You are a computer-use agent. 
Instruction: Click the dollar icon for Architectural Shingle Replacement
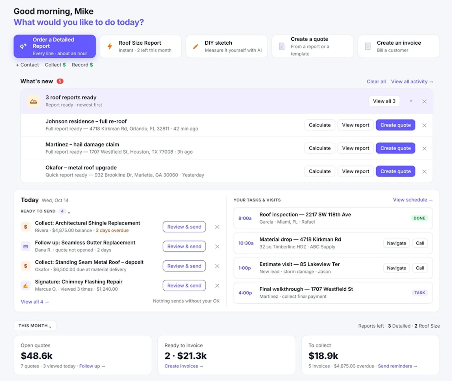point(26,227)
